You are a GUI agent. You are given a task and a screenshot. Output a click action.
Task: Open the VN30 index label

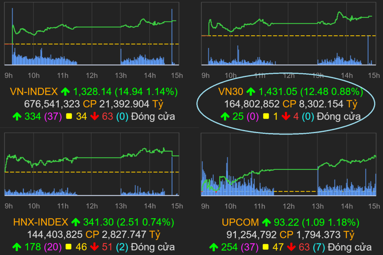click(x=231, y=92)
